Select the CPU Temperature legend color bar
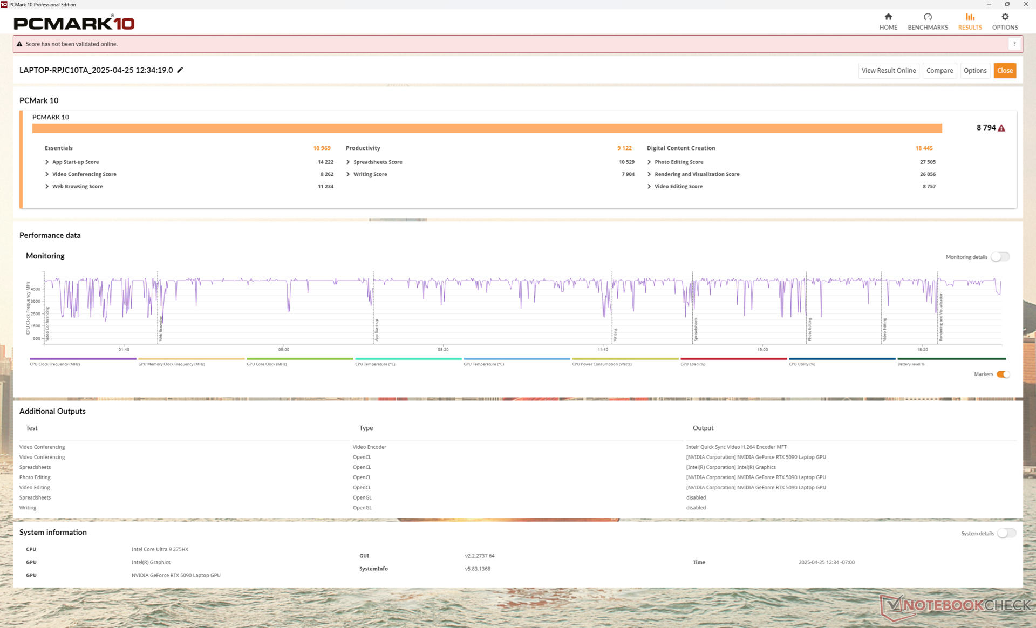Screen dimensions: 1036x628 408,358
